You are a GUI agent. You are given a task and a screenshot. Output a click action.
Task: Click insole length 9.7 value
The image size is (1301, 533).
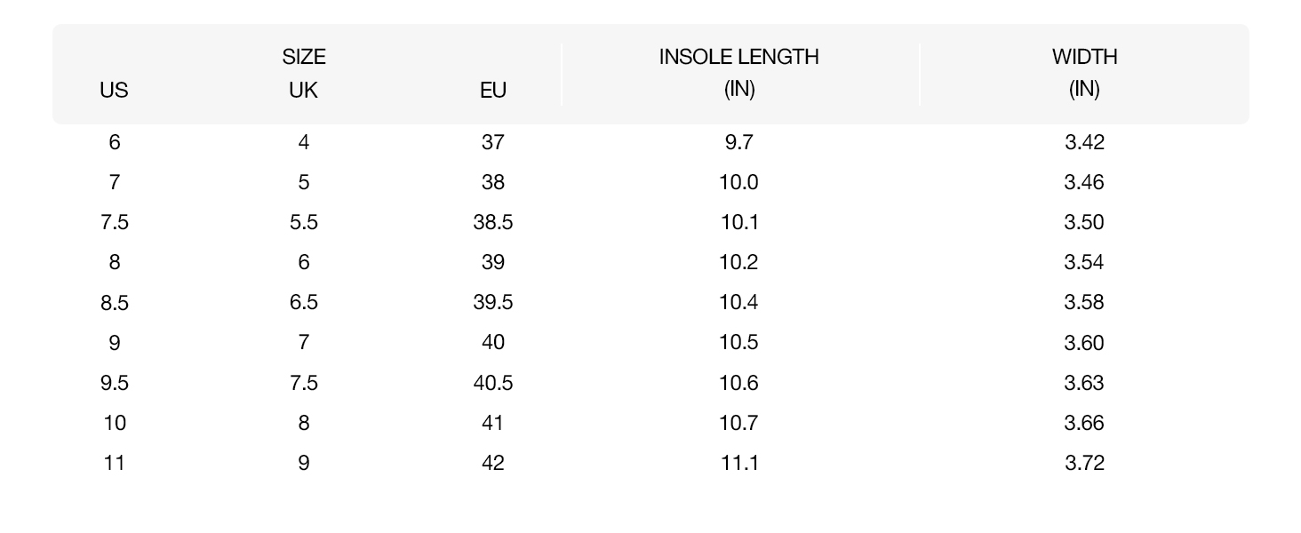coord(738,142)
